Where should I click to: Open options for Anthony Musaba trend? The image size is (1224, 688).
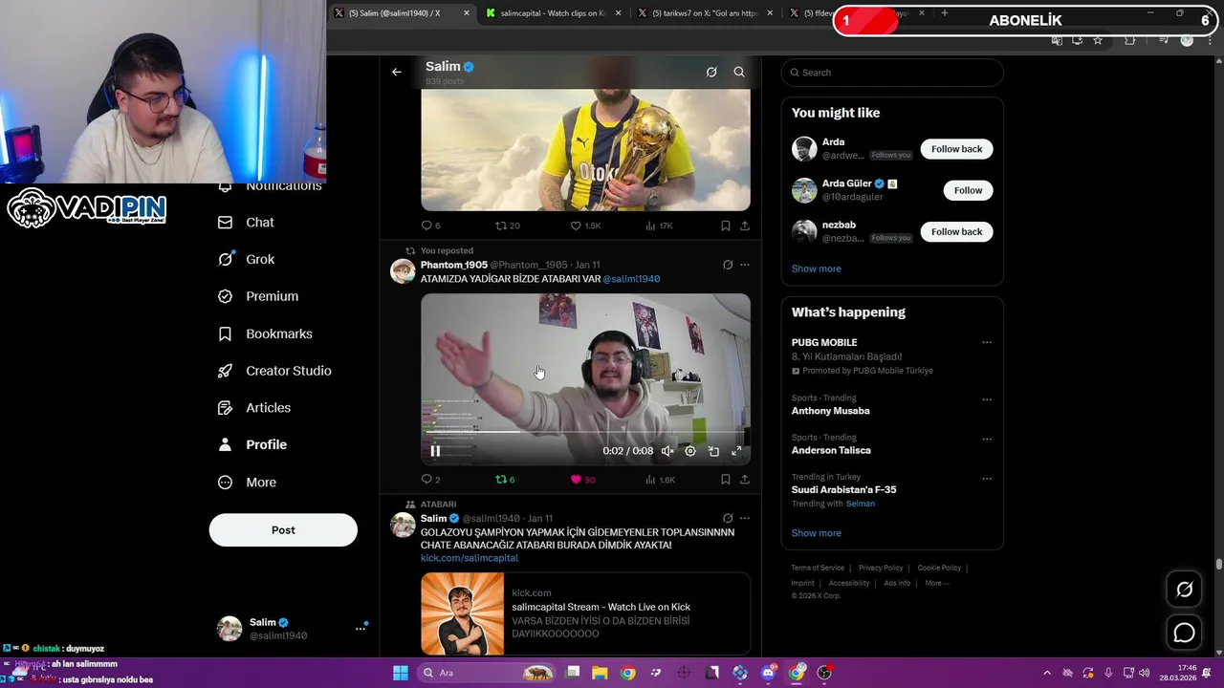click(987, 399)
